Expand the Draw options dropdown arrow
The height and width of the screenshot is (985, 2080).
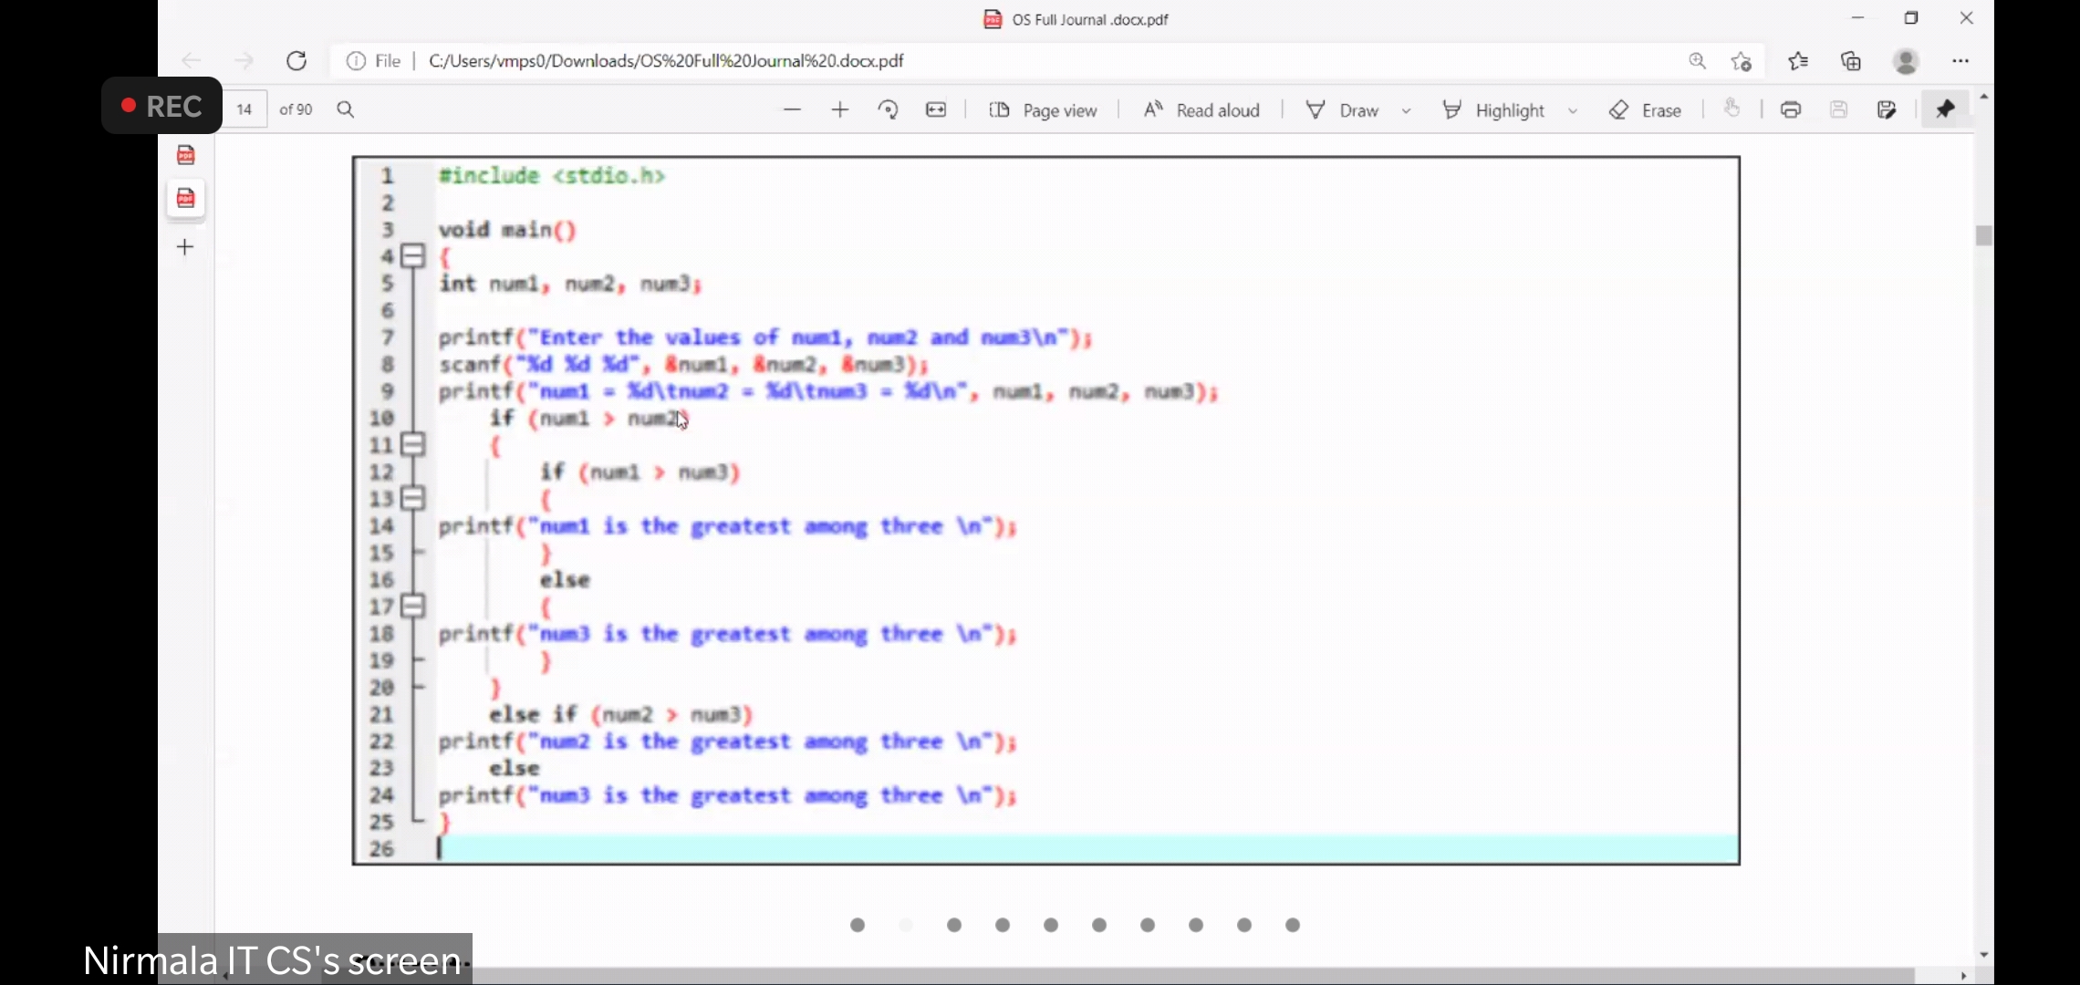[1407, 111]
